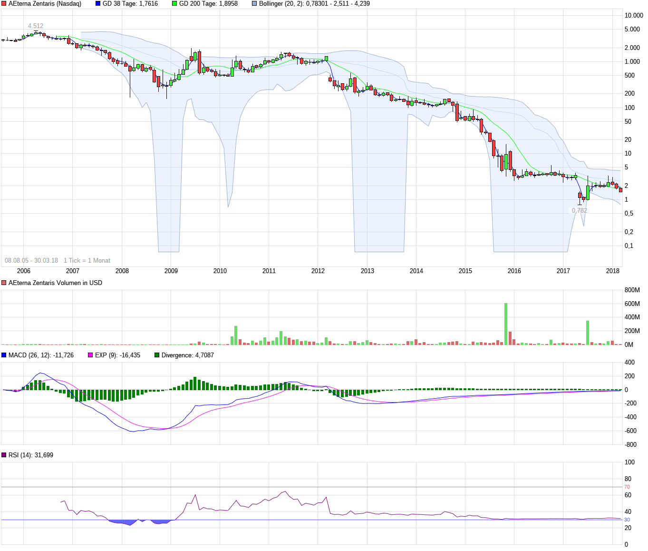The width and height of the screenshot is (648, 551).
Task: Select the 'RSI (14): 31,699' label
Action: point(31,455)
